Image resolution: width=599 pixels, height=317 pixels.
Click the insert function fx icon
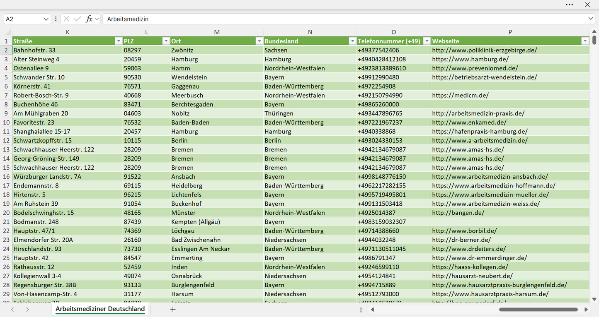click(x=89, y=19)
